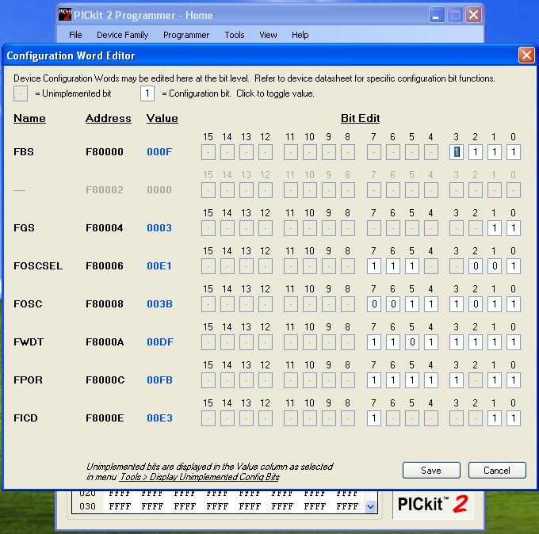Toggle FPOR bit 7
This screenshot has height=534, width=539.
click(374, 380)
